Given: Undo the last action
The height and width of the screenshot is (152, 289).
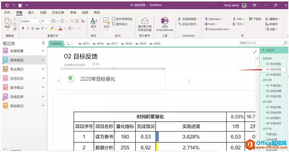Looking at the screenshot, I should coord(14,5).
